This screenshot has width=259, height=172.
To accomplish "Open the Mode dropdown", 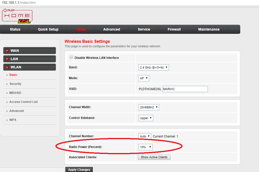I will [x=144, y=78].
